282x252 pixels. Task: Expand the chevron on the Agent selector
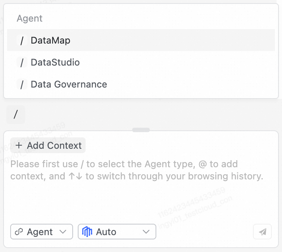point(63,232)
